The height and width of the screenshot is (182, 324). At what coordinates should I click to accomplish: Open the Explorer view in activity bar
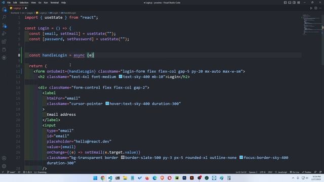click(4, 10)
